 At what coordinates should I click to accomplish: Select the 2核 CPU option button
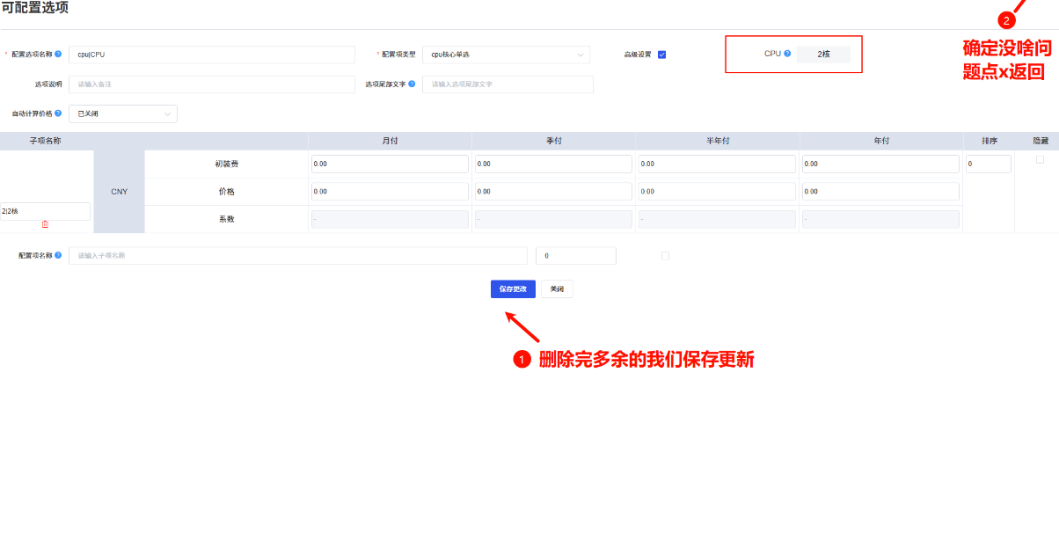822,54
